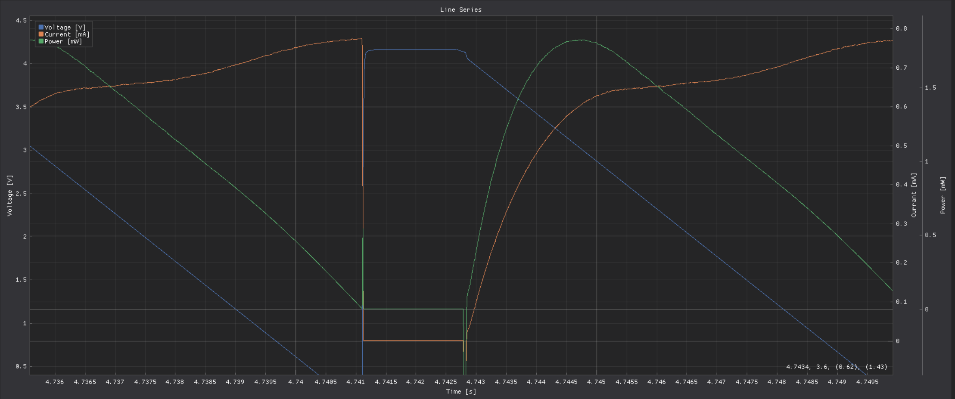Screen dimensions: 955x399
Task: Click the blue Voltage legend color swatch
Action: coord(41,27)
